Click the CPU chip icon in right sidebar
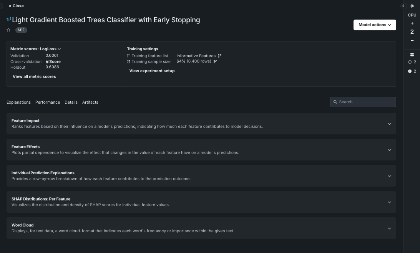Image resolution: width=420 pixels, height=253 pixels. [412, 6]
